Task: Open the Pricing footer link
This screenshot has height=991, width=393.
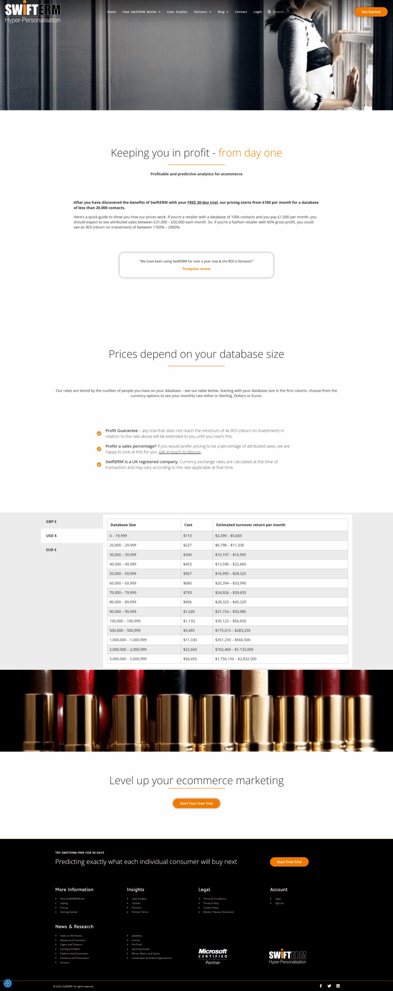Action: (64, 907)
